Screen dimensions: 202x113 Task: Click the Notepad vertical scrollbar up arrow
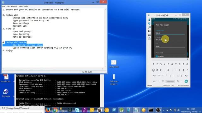[105, 10]
